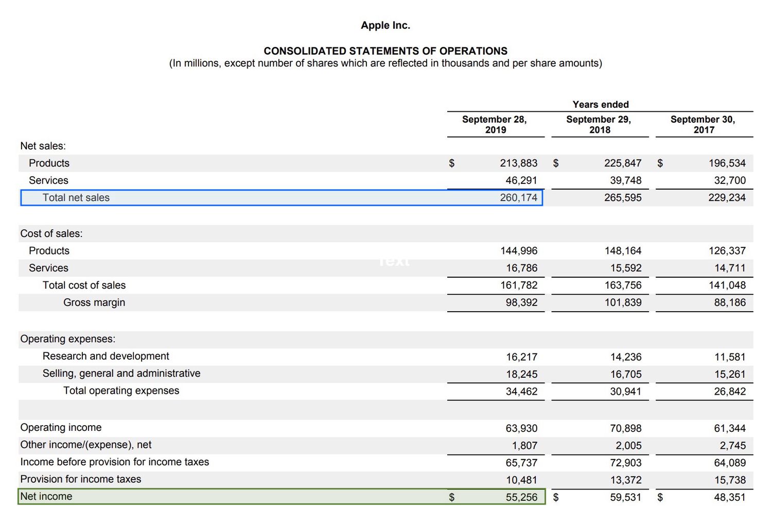772x506 pixels.
Task: Click the 2017 SG&A value 15,261
Action: point(730,375)
